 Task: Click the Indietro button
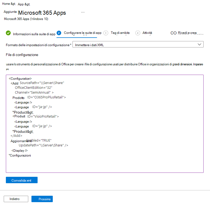click(x=16, y=199)
